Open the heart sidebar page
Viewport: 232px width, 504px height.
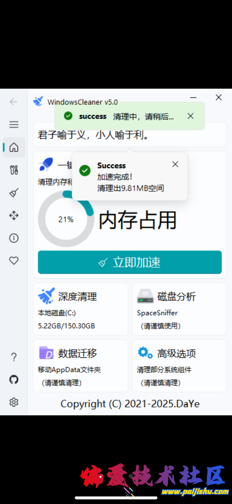pos(14,261)
